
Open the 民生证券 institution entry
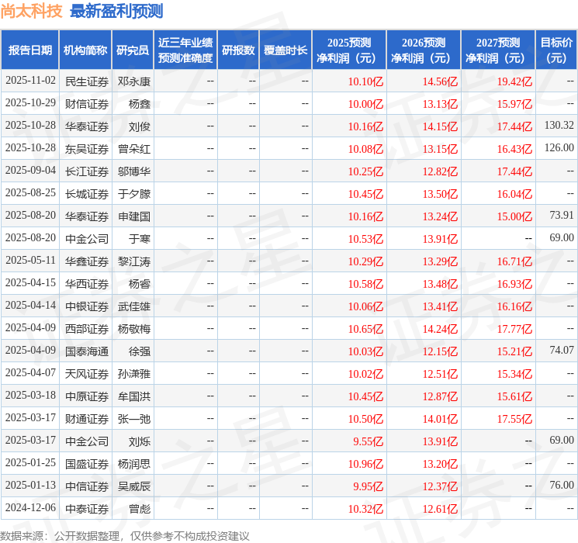(87, 81)
